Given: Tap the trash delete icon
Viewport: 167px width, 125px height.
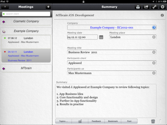Looking at the screenshot, I should (x=153, y=121).
